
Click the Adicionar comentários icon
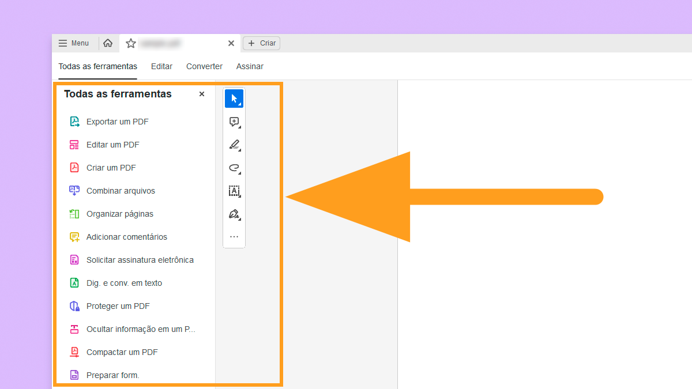pyautogui.click(x=74, y=237)
